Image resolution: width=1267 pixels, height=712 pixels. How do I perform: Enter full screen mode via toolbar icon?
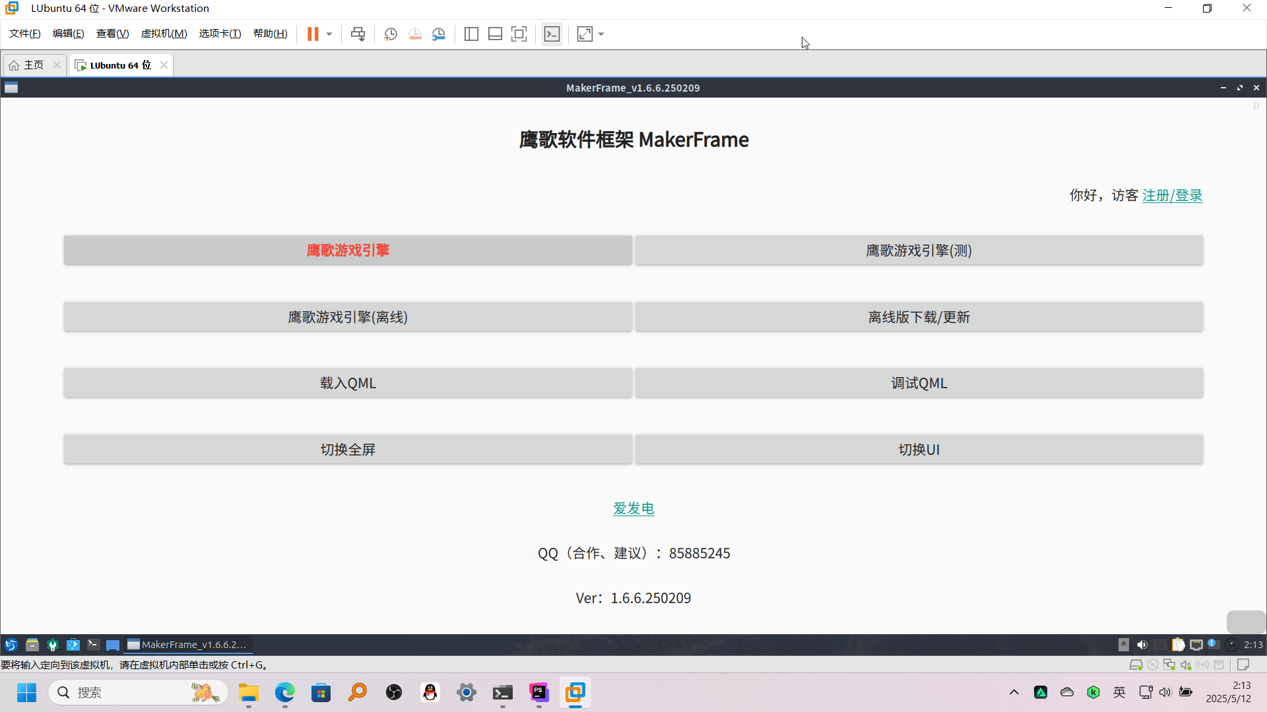coord(519,34)
